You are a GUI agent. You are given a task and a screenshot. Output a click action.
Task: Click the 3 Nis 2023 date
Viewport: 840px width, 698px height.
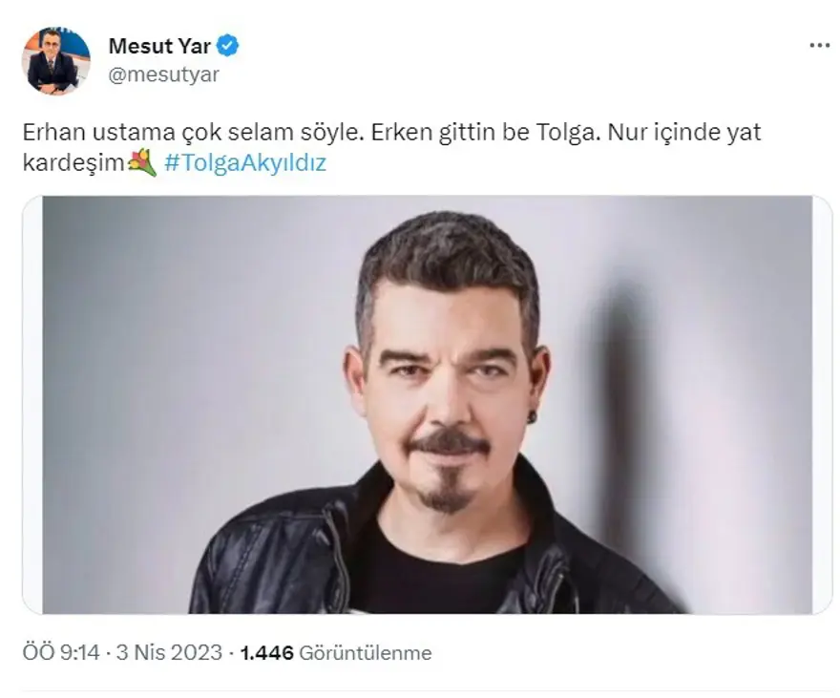169,652
